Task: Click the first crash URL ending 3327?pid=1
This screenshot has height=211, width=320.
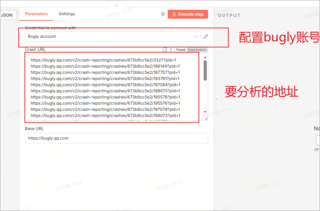Action: tap(103, 60)
